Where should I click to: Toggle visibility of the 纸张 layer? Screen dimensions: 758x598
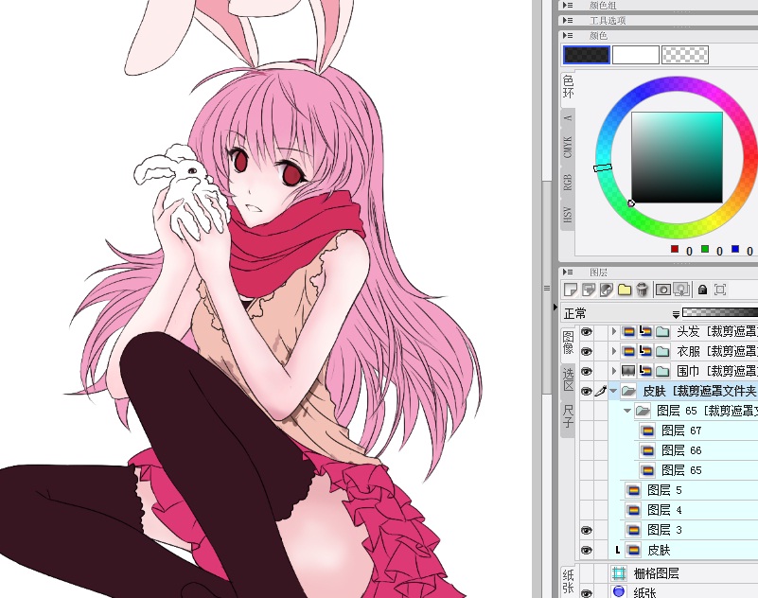pyautogui.click(x=587, y=592)
